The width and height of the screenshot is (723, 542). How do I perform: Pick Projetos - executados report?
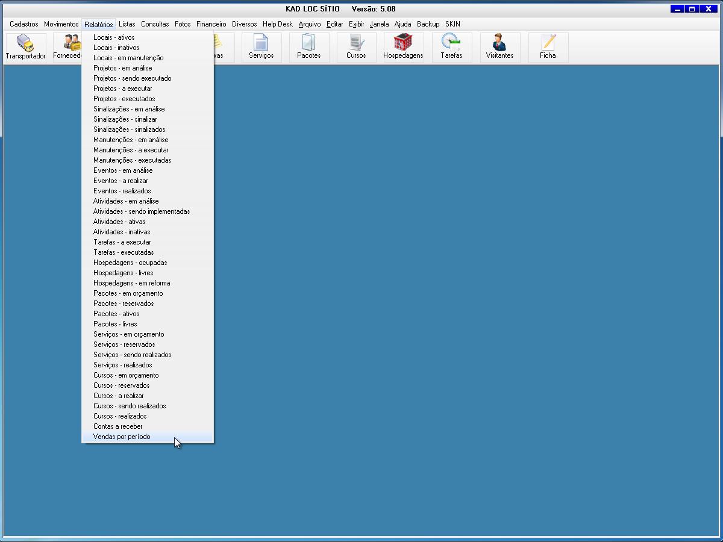click(148, 99)
